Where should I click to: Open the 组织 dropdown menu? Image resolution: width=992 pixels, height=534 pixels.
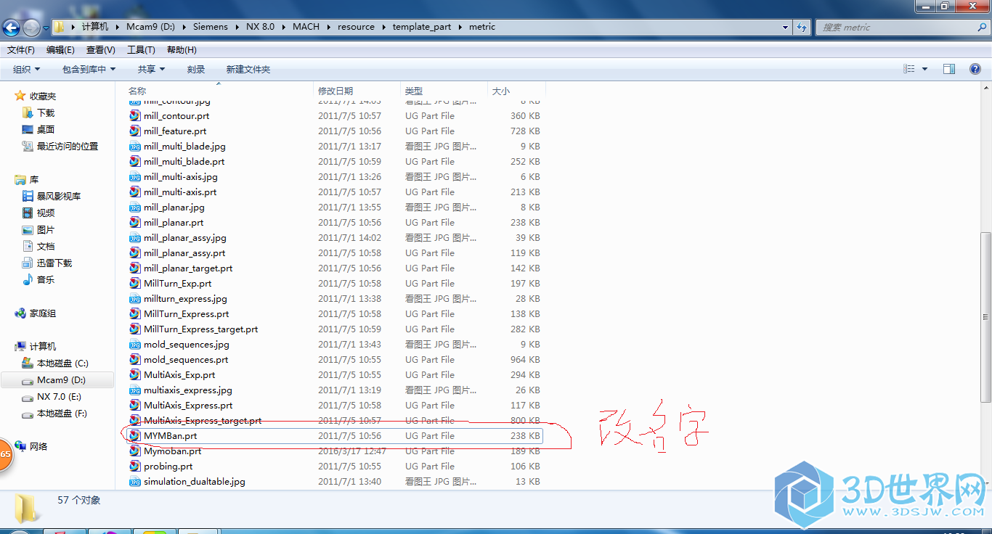tap(26, 69)
